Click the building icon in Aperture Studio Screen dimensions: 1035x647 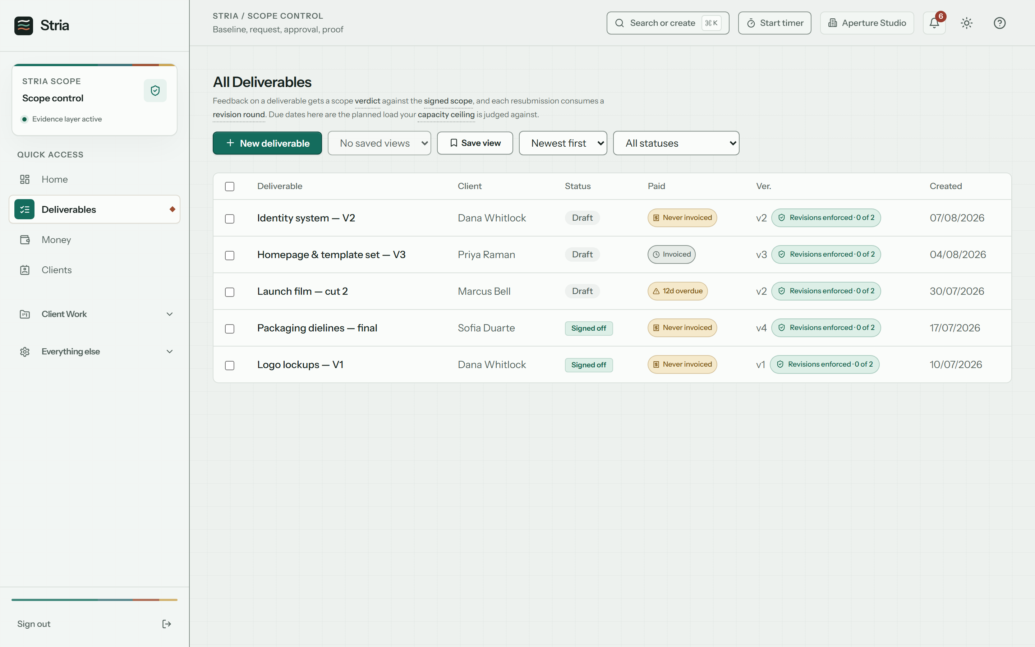833,23
